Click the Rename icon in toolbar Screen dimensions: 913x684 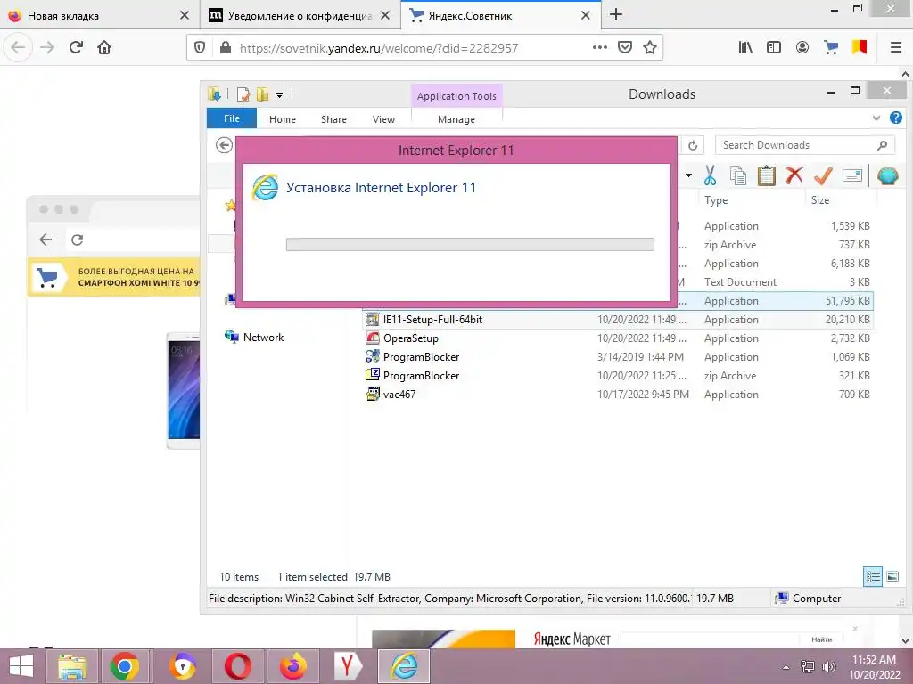[851, 175]
